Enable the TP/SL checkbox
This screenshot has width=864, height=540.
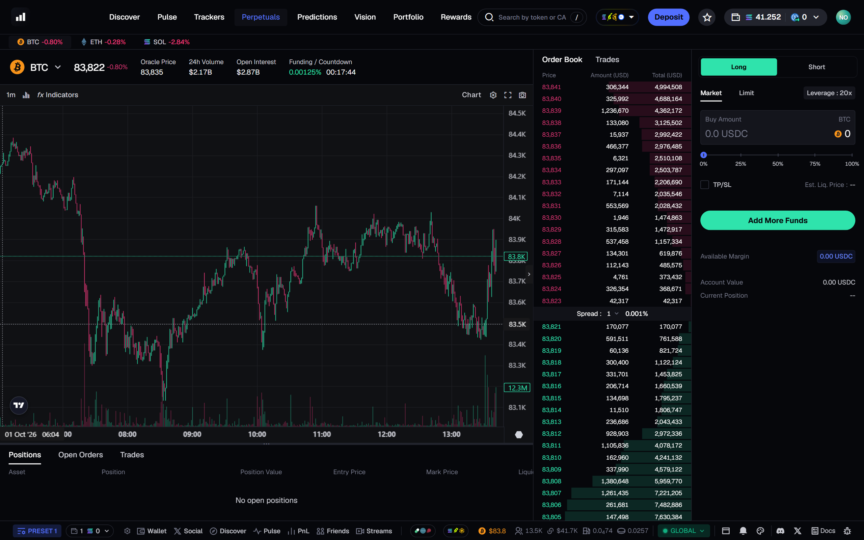click(x=704, y=185)
